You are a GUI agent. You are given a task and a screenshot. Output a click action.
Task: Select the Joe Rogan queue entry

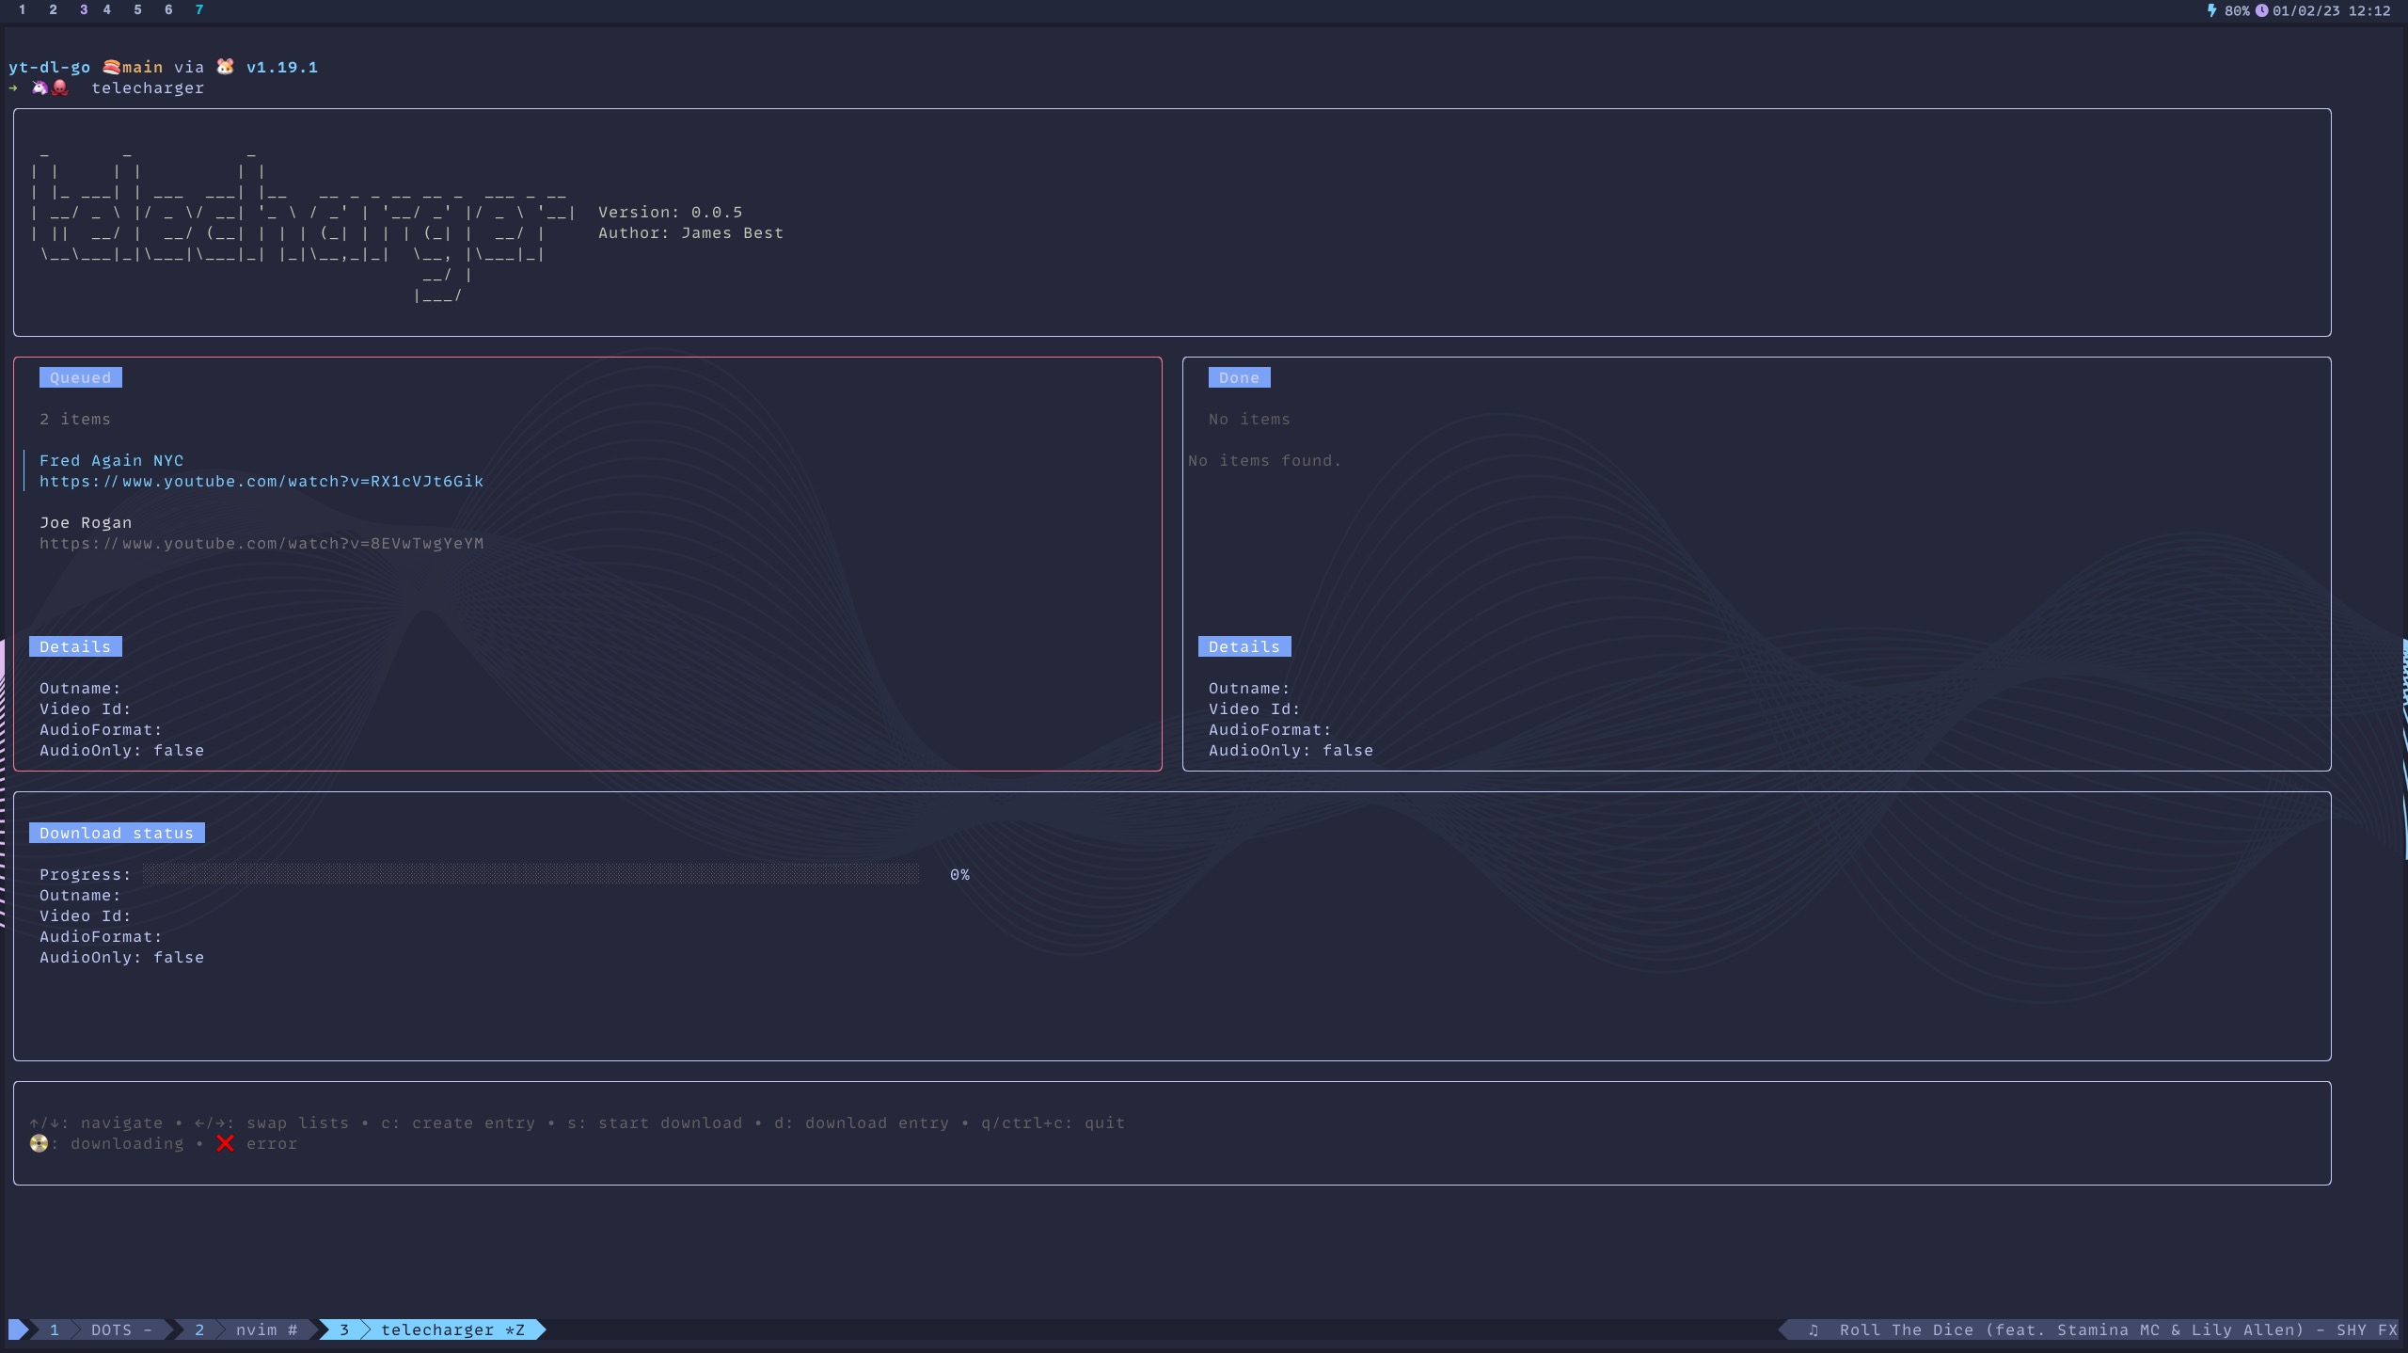[x=86, y=522]
